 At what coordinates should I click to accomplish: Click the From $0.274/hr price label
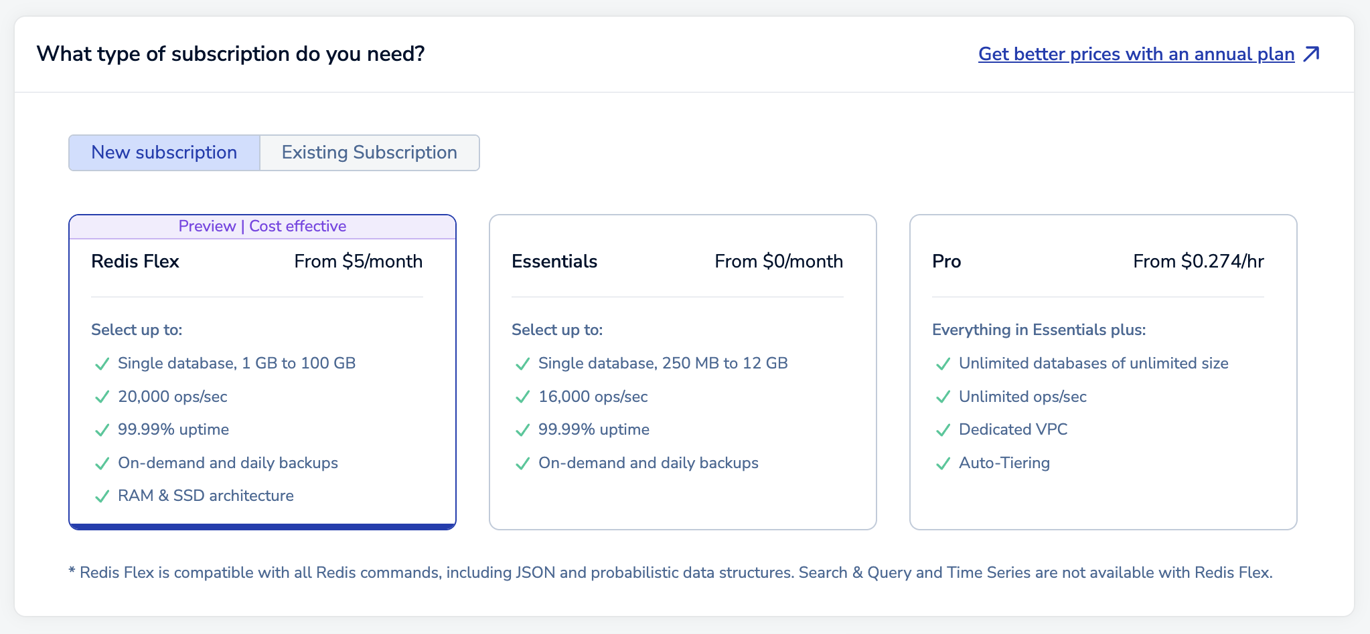click(1198, 261)
